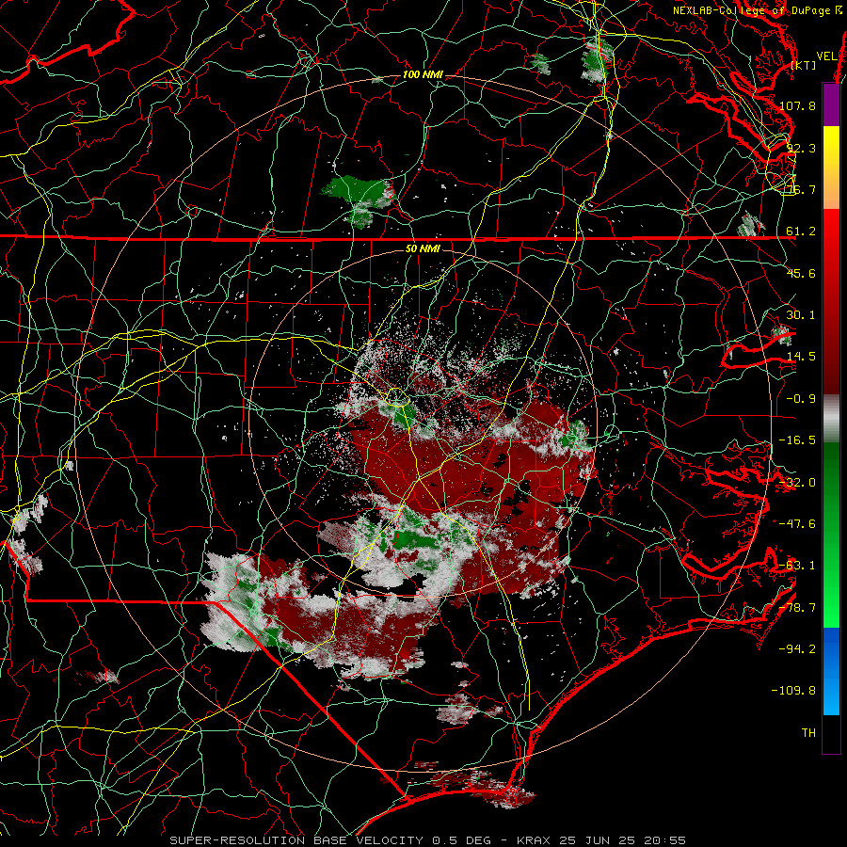Click the TH label on the legend
The height and width of the screenshot is (847, 847).
(808, 732)
